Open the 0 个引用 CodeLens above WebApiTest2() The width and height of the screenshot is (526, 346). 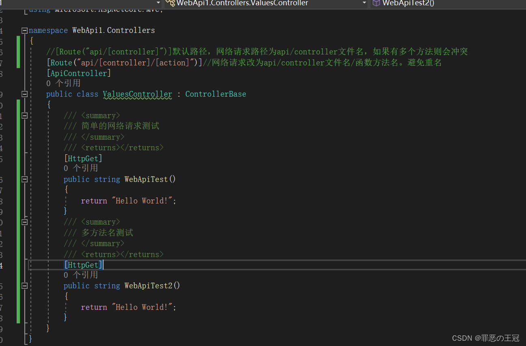(x=81, y=275)
